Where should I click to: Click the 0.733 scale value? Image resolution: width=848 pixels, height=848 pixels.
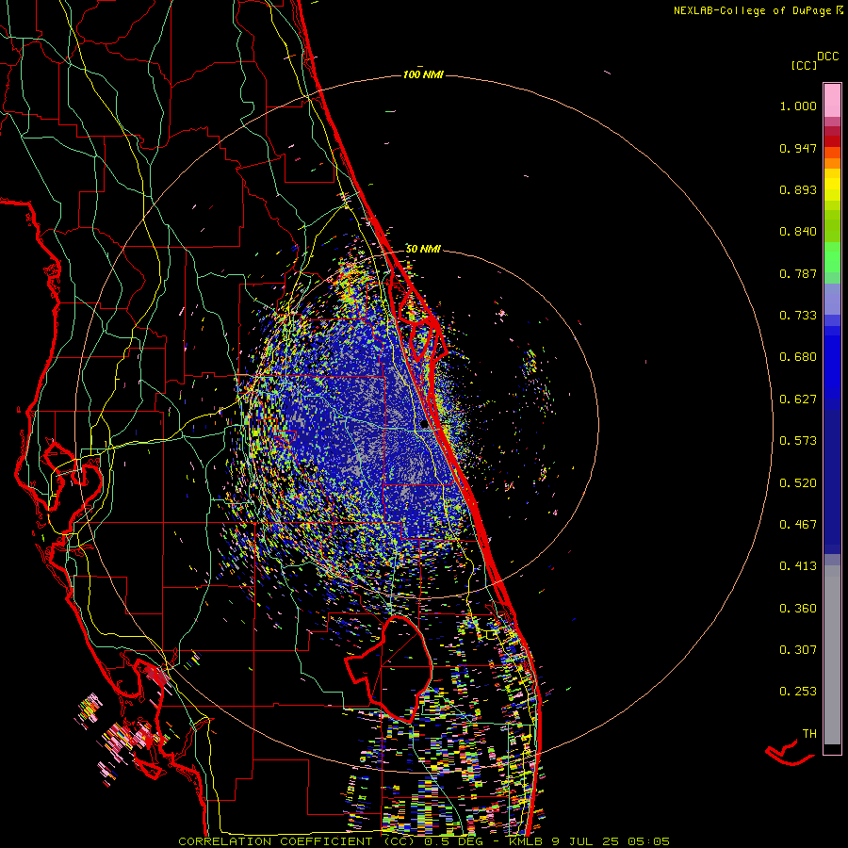pos(798,316)
